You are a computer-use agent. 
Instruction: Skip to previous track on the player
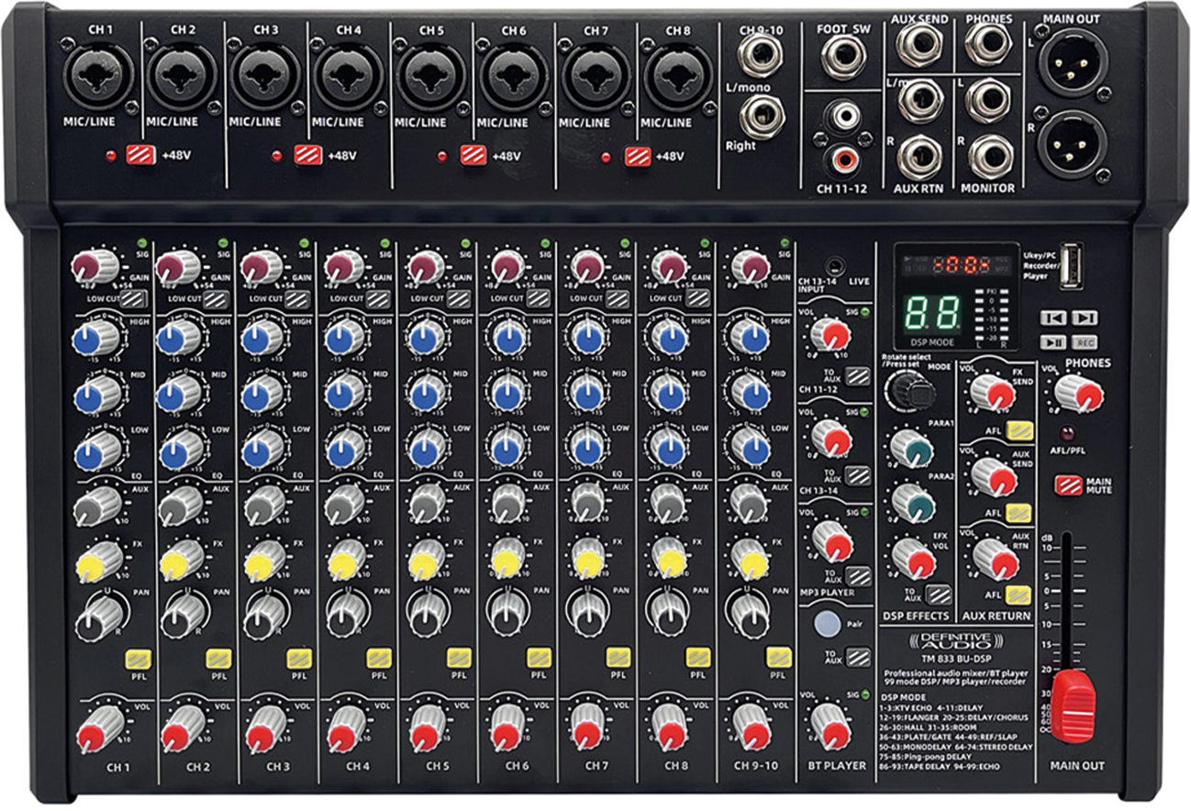point(1052,317)
